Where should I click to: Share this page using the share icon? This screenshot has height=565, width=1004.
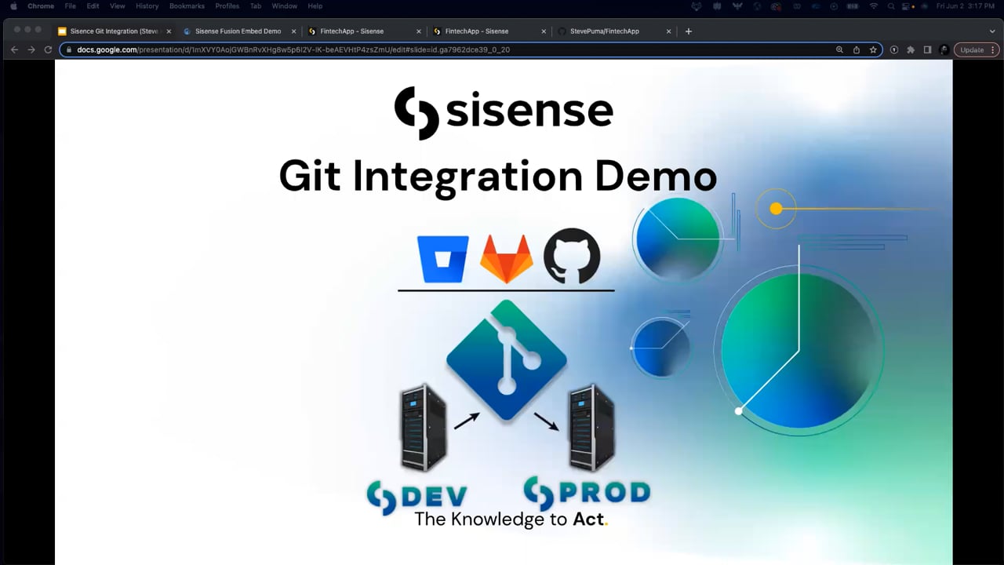(857, 49)
